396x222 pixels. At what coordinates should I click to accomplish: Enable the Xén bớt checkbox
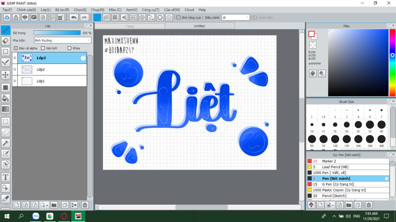tap(43, 48)
